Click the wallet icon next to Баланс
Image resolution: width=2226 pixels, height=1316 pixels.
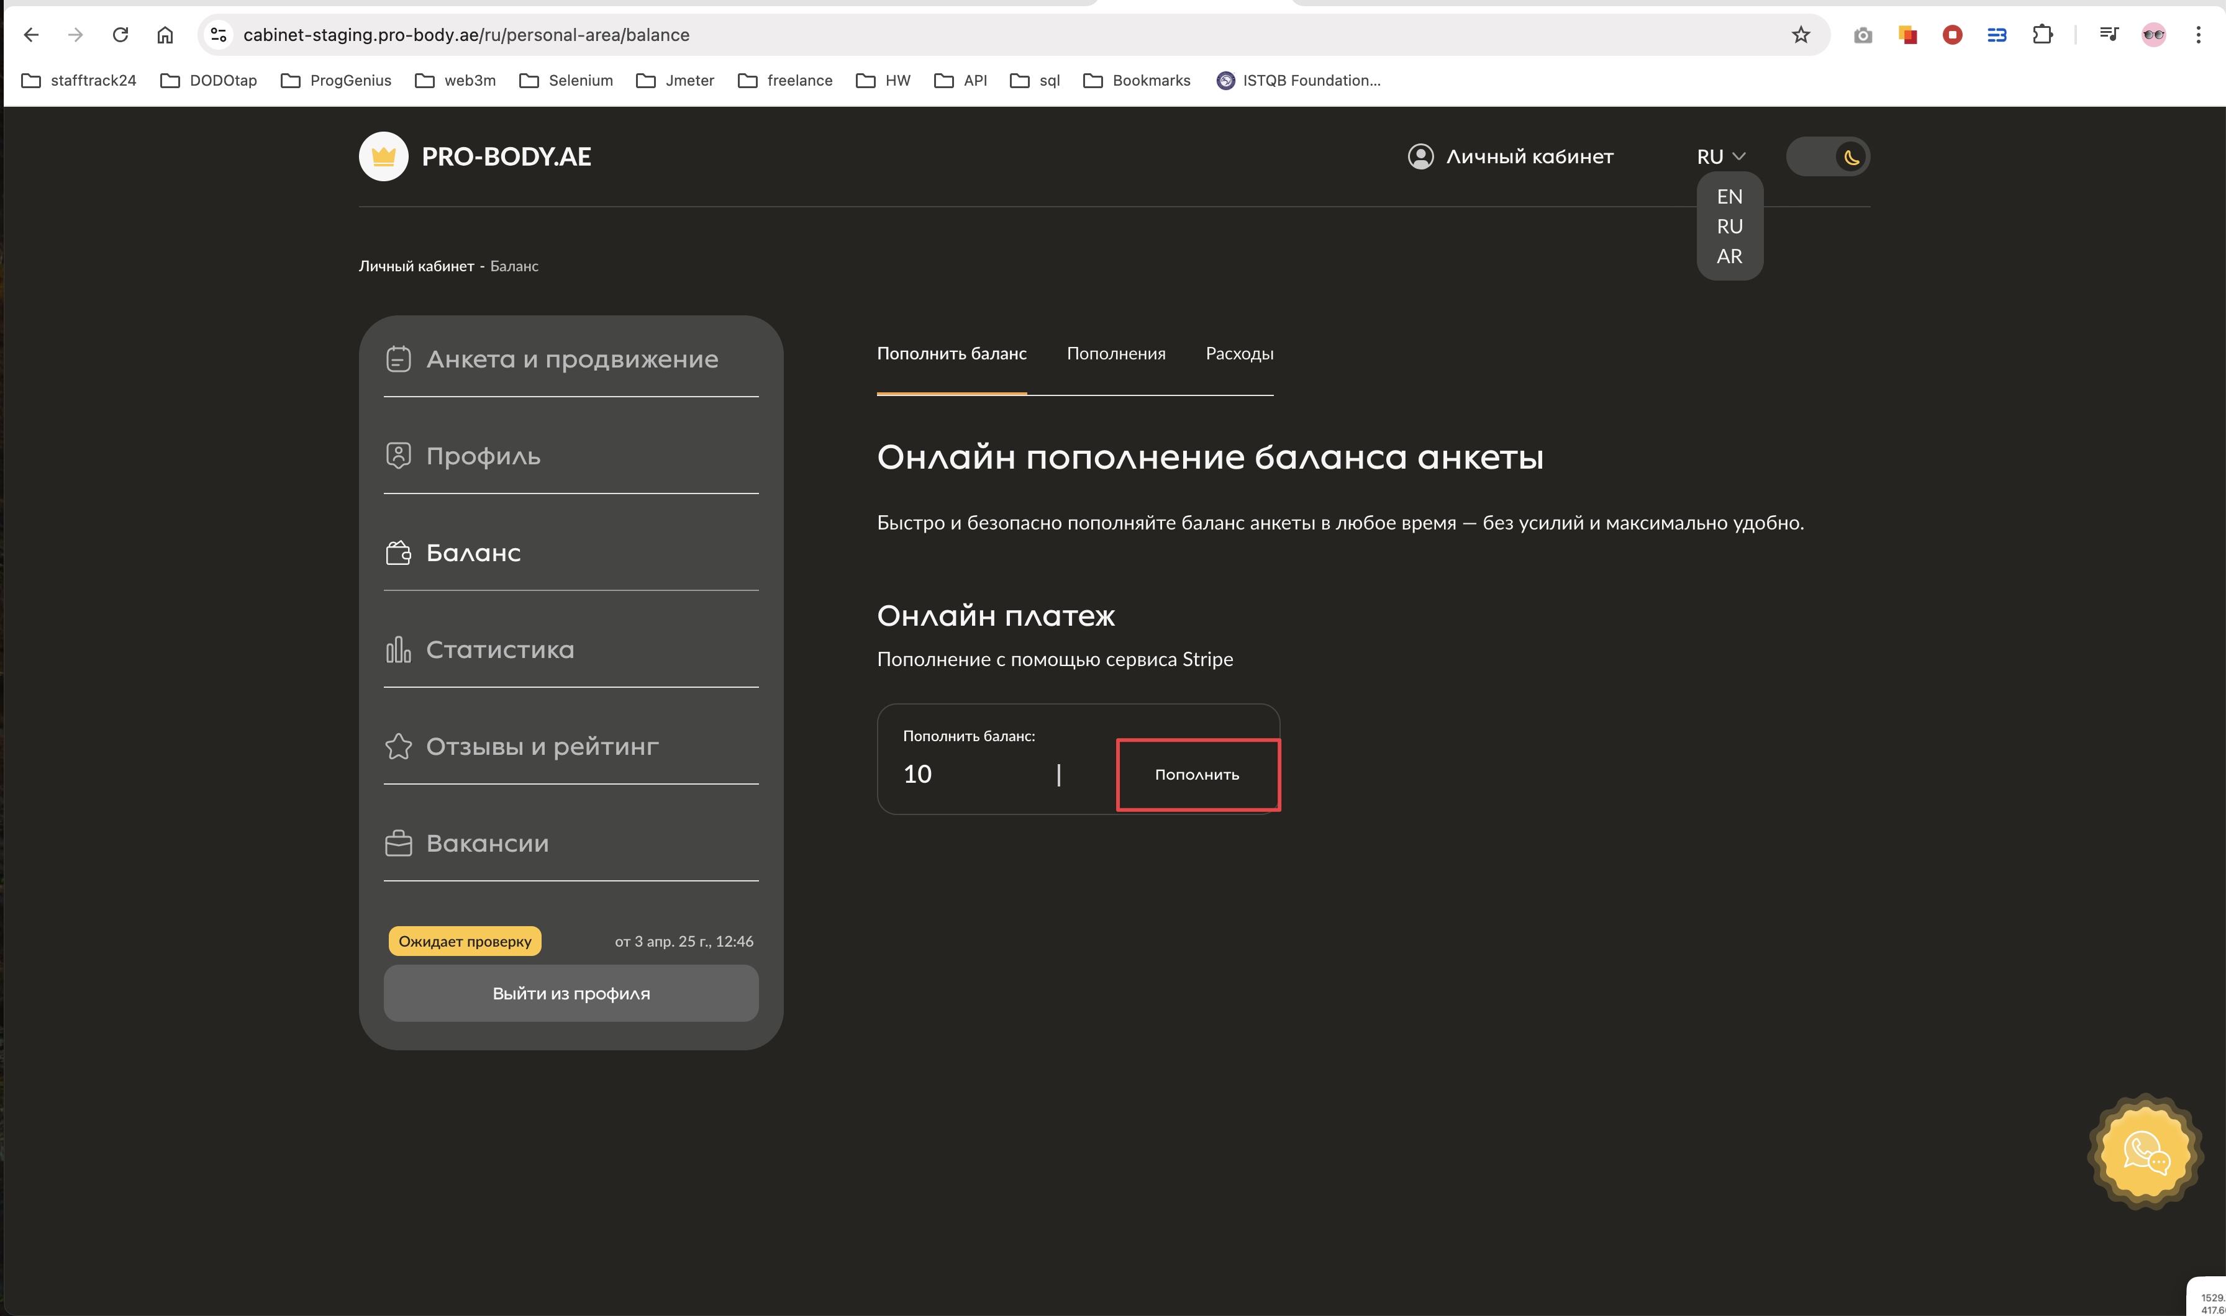(x=398, y=552)
